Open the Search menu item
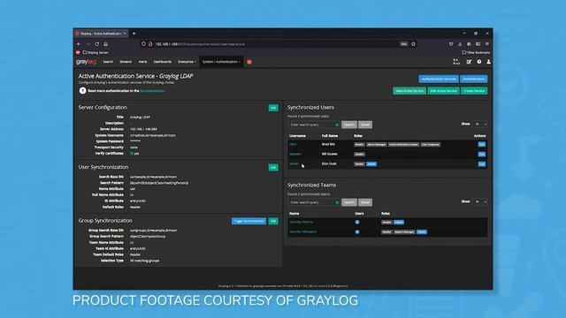The height and width of the screenshot is (318, 566). click(108, 62)
